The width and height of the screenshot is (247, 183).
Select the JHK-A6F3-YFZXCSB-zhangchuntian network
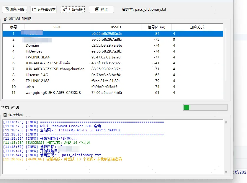(113, 69)
